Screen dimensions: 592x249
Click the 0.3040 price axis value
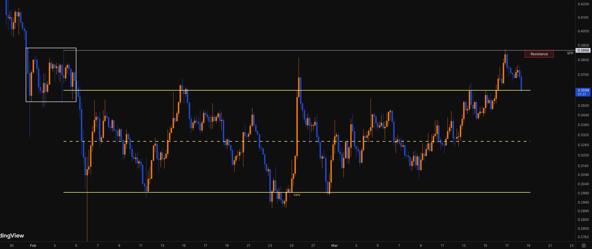pos(583,184)
